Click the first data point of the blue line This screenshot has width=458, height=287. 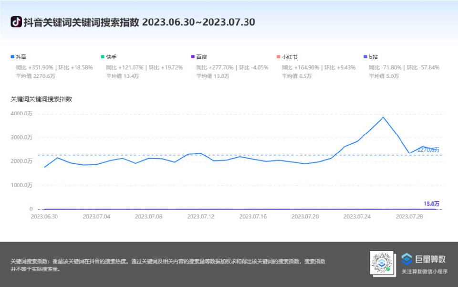tap(44, 167)
